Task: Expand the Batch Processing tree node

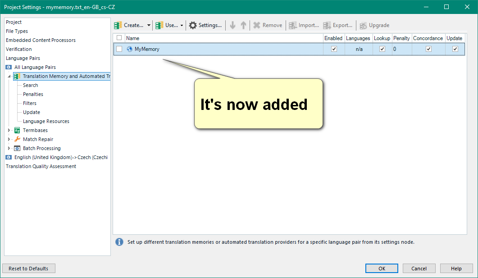Action: coord(9,148)
